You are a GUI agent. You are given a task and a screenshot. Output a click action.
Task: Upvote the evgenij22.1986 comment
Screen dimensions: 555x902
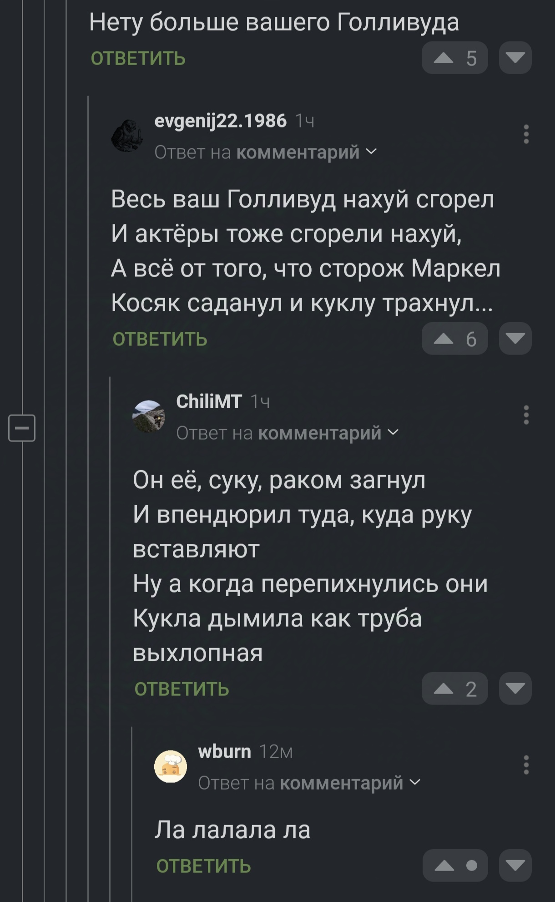(x=444, y=339)
